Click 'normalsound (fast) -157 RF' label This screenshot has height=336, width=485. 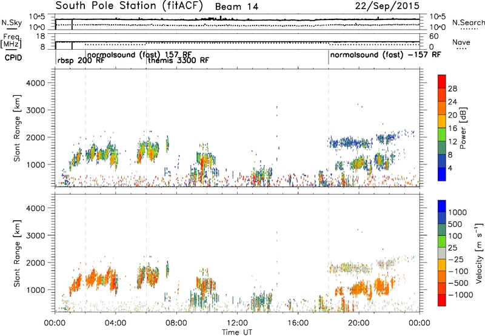pos(386,55)
